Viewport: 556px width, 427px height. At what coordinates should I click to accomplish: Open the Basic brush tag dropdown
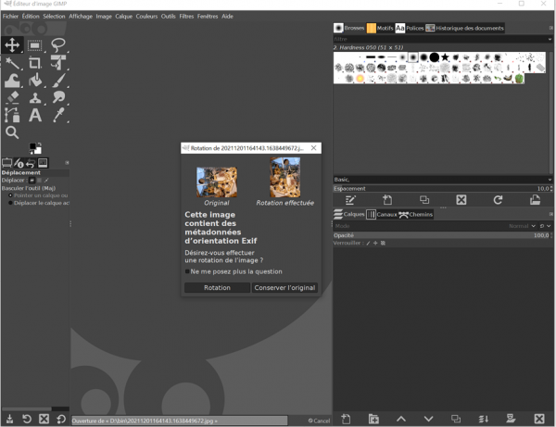point(443,180)
